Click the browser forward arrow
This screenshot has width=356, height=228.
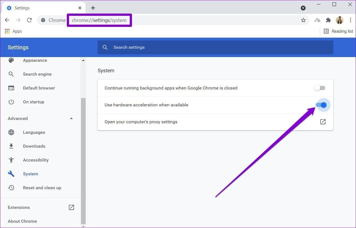point(18,20)
